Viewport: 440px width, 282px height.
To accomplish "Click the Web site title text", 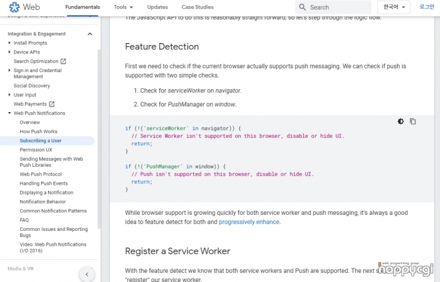I will click(x=31, y=7).
